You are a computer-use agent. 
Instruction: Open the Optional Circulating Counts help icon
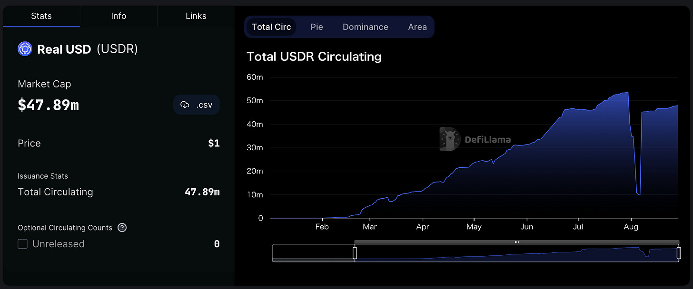click(x=122, y=228)
